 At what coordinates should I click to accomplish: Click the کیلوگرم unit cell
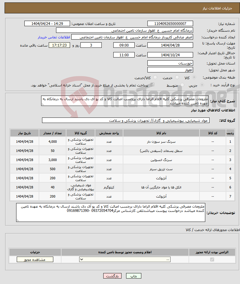point(109,187)
